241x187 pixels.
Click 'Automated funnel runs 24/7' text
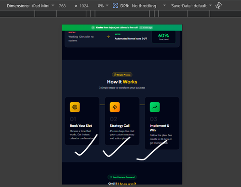pyautogui.click(x=131, y=39)
